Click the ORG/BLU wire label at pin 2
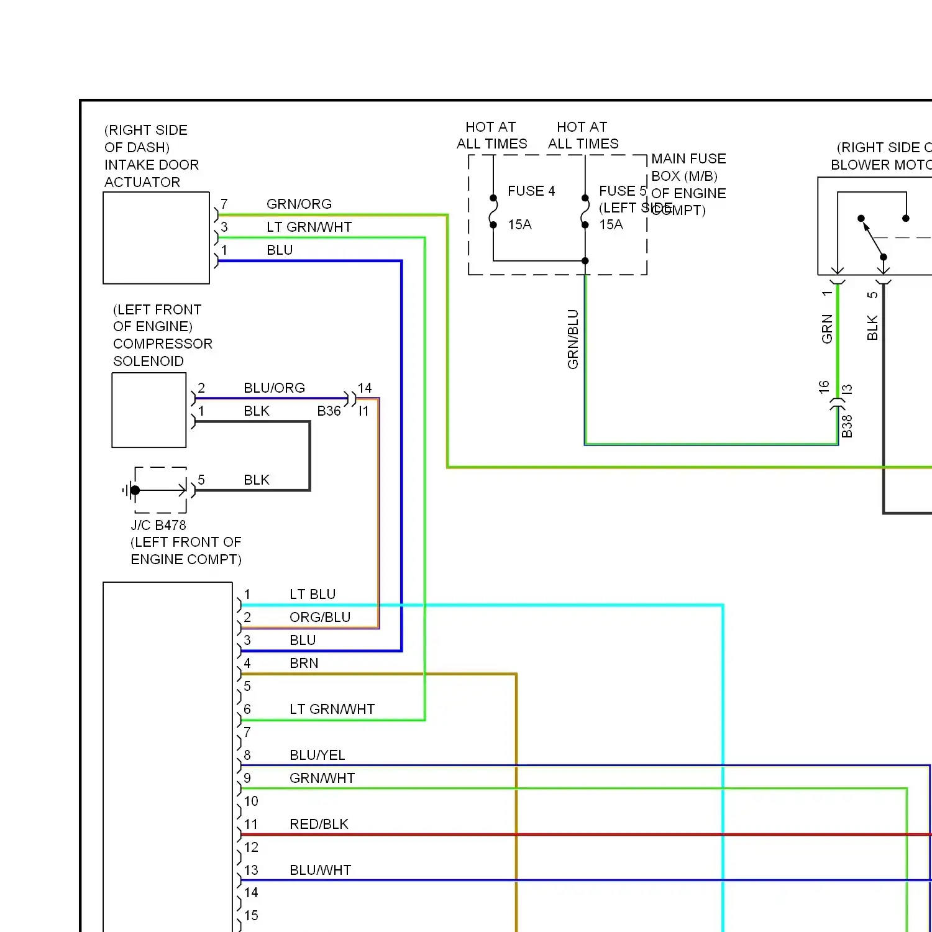Viewport: 932px width, 932px height. coord(320,617)
